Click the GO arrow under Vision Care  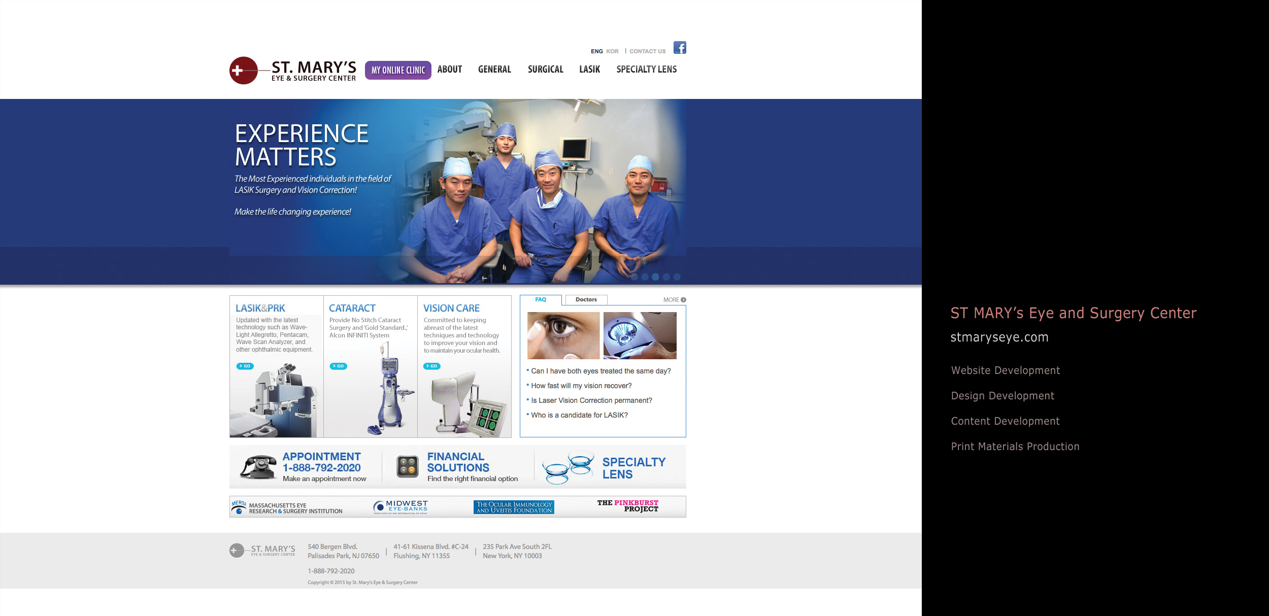click(x=431, y=366)
